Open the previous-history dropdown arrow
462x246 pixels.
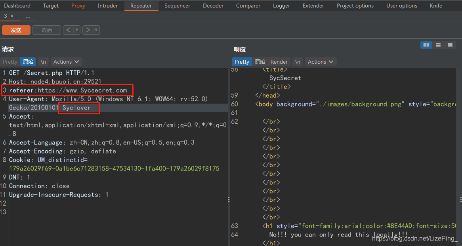point(76,30)
